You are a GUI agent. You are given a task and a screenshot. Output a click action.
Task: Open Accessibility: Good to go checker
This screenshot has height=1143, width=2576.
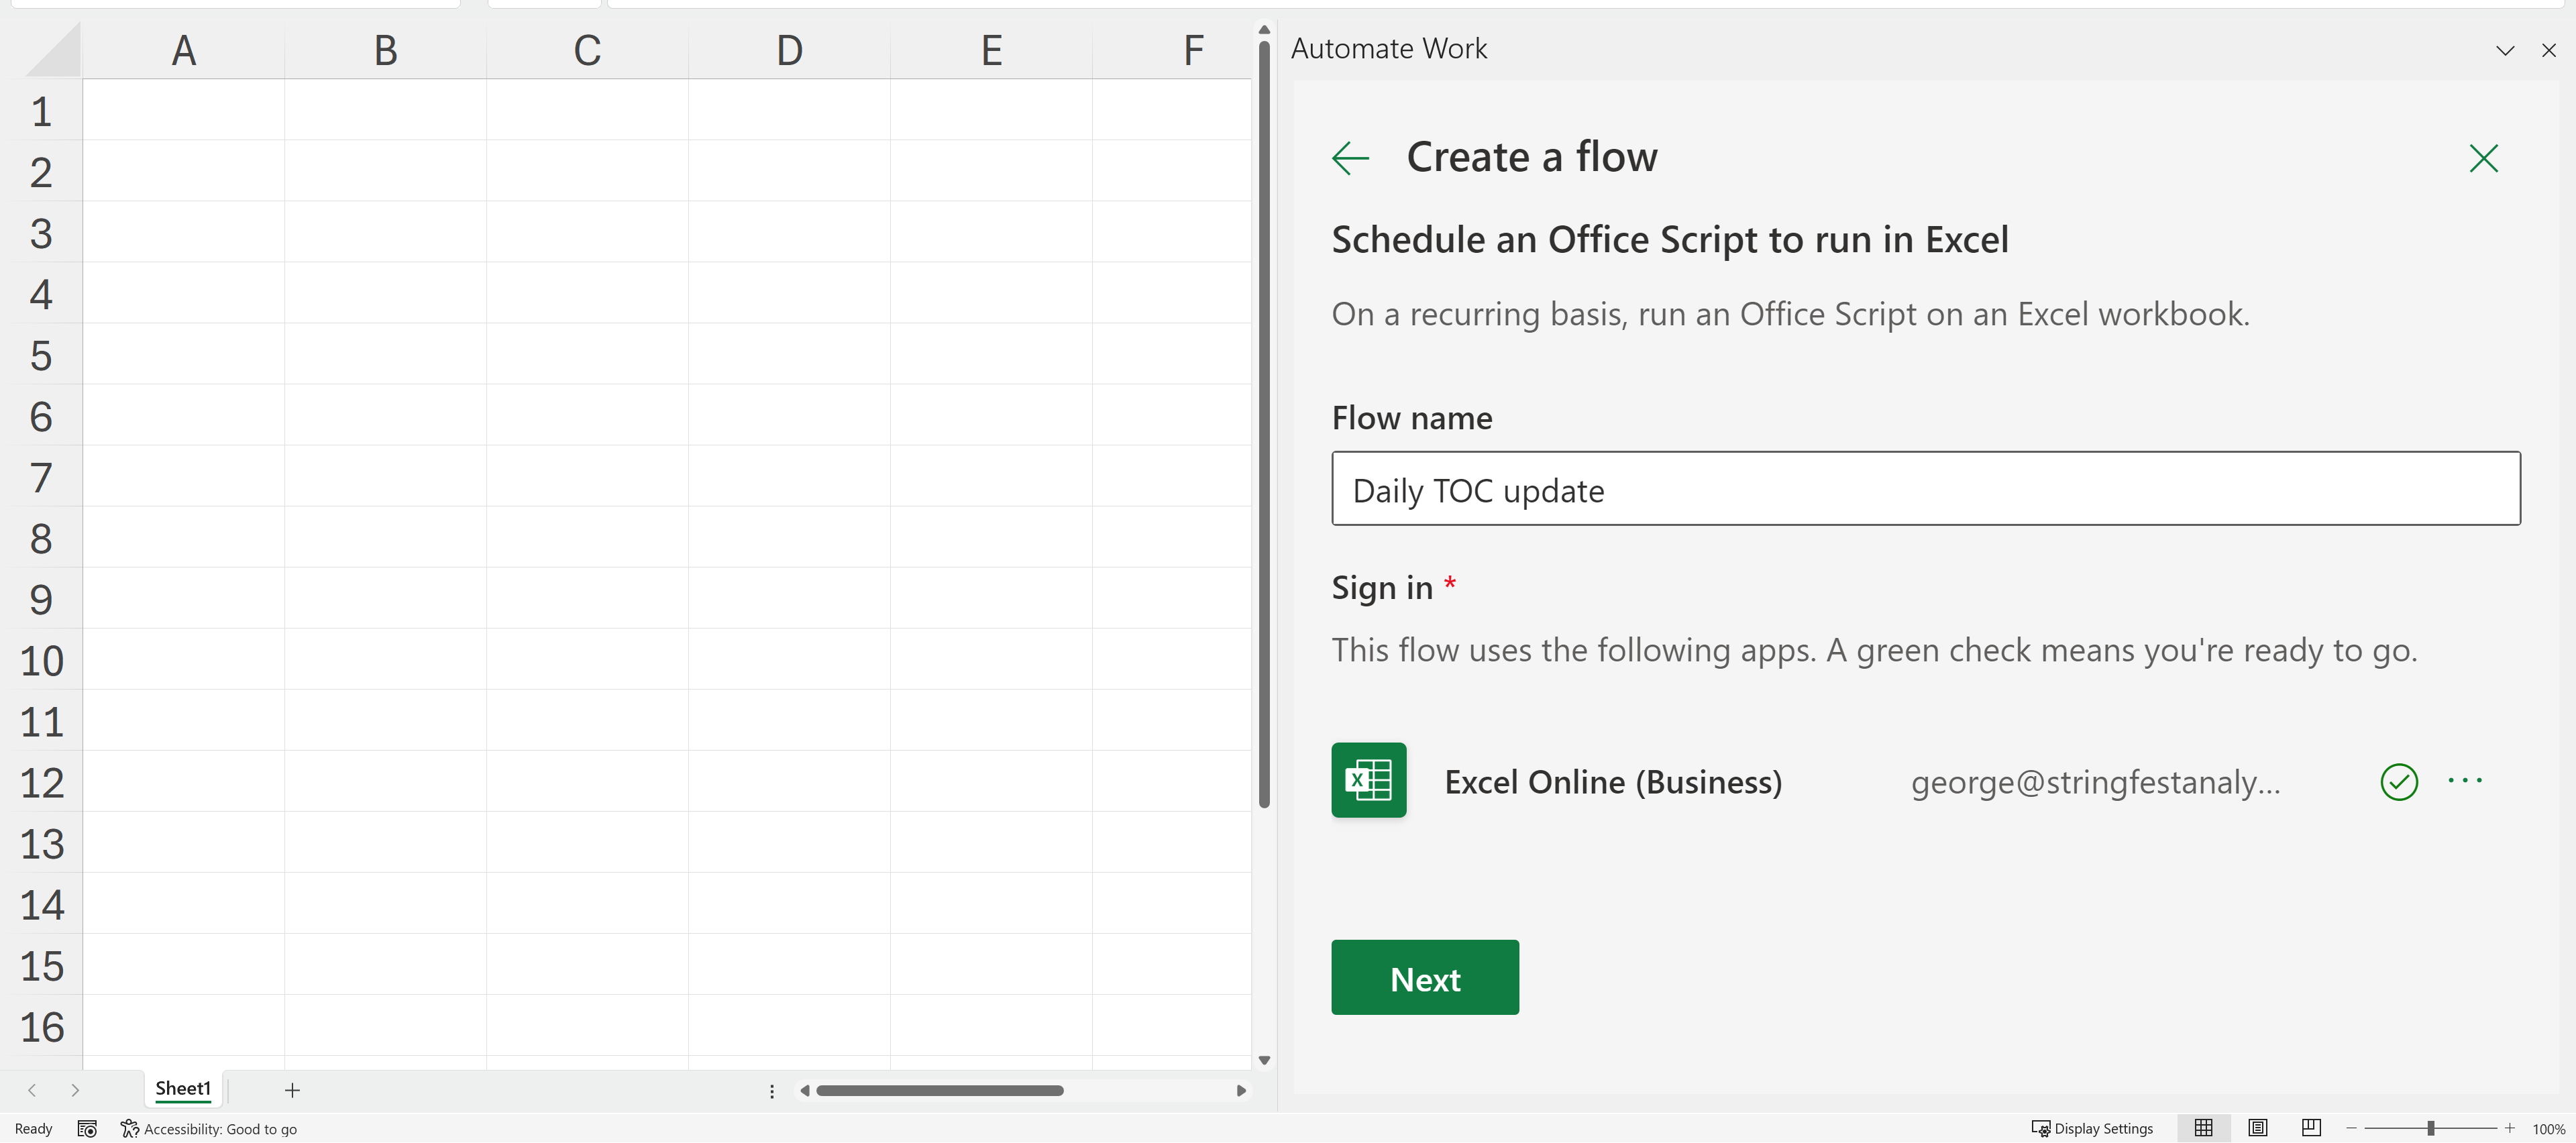[x=209, y=1129]
